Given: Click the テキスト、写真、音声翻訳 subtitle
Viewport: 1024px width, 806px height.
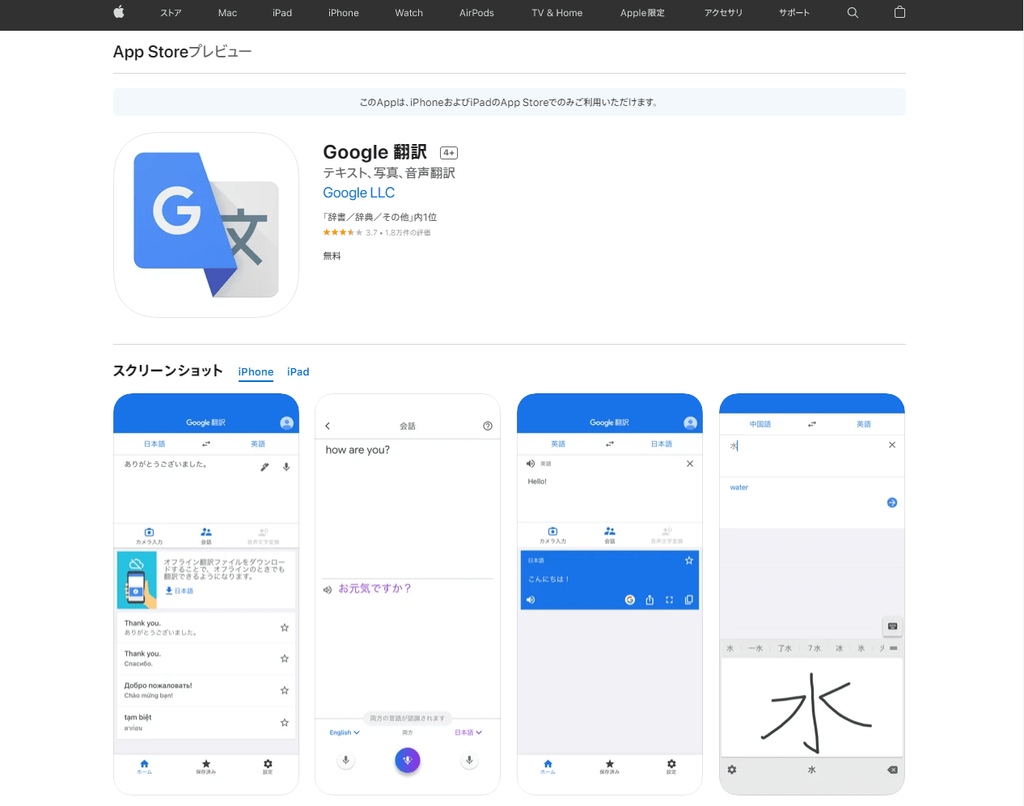Looking at the screenshot, I should pos(389,173).
